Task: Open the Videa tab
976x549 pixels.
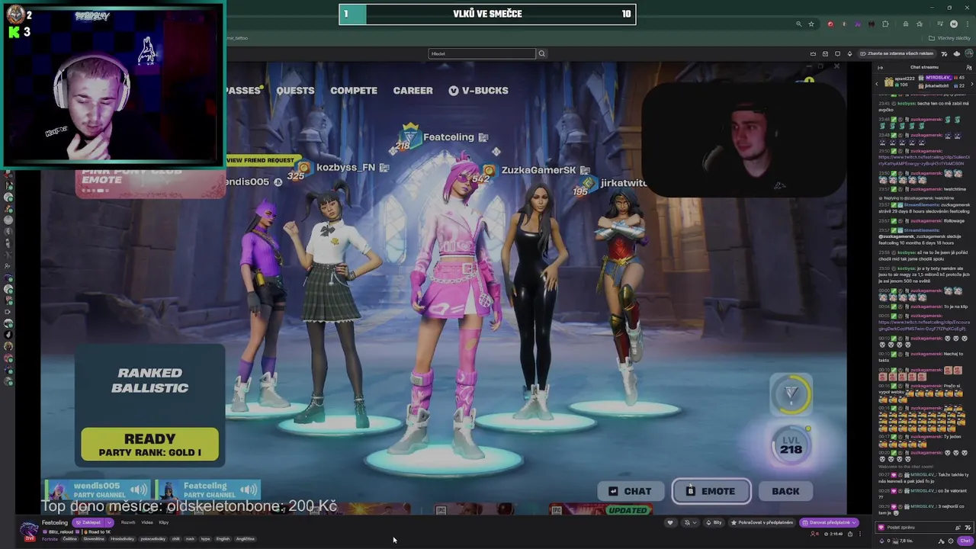Action: click(147, 522)
